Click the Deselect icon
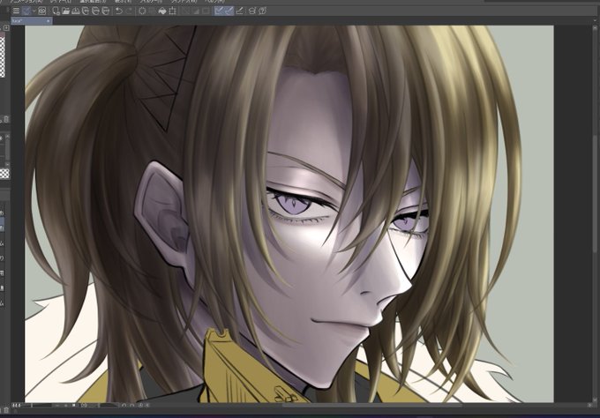The height and width of the screenshot is (418, 600). [185, 11]
